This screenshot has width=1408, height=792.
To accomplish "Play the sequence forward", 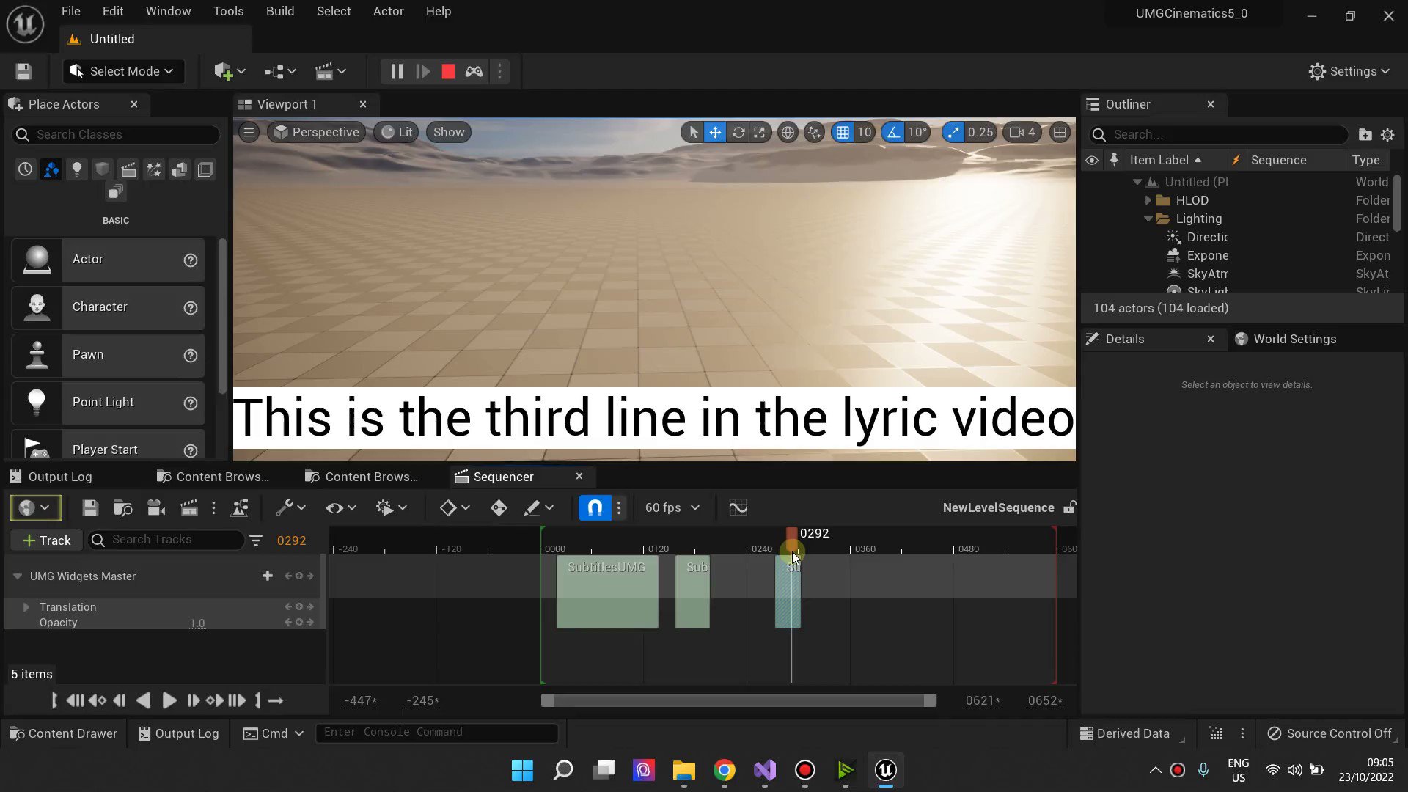I will point(169,701).
